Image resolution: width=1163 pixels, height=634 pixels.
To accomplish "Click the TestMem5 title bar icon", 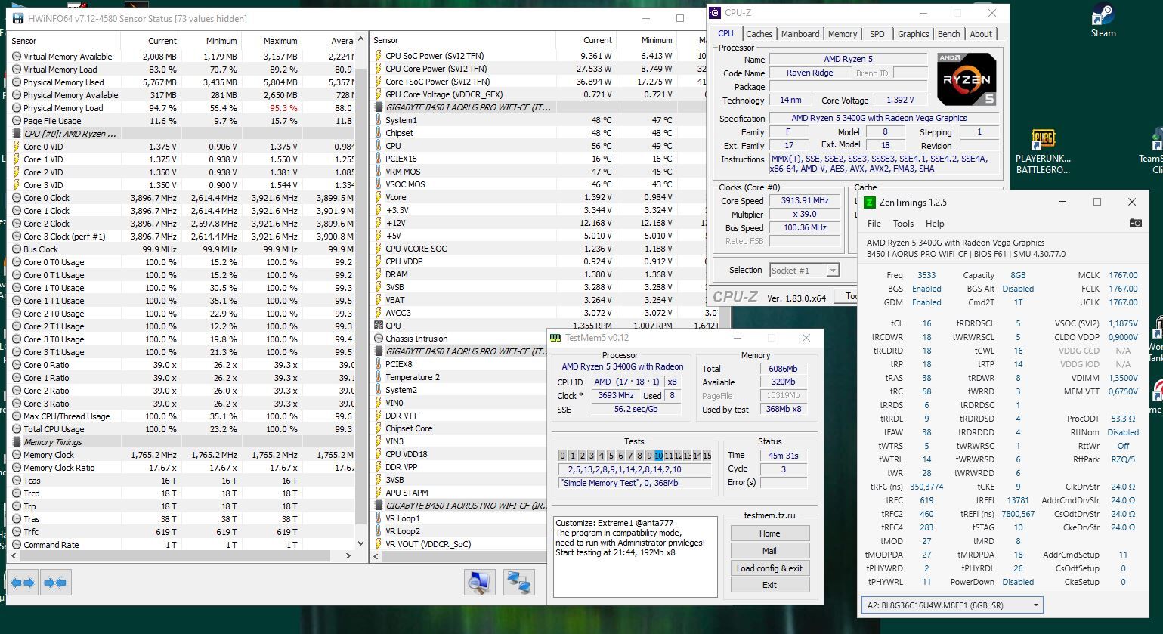I will point(555,338).
